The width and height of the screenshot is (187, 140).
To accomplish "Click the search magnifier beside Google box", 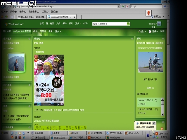I will coord(165,6).
